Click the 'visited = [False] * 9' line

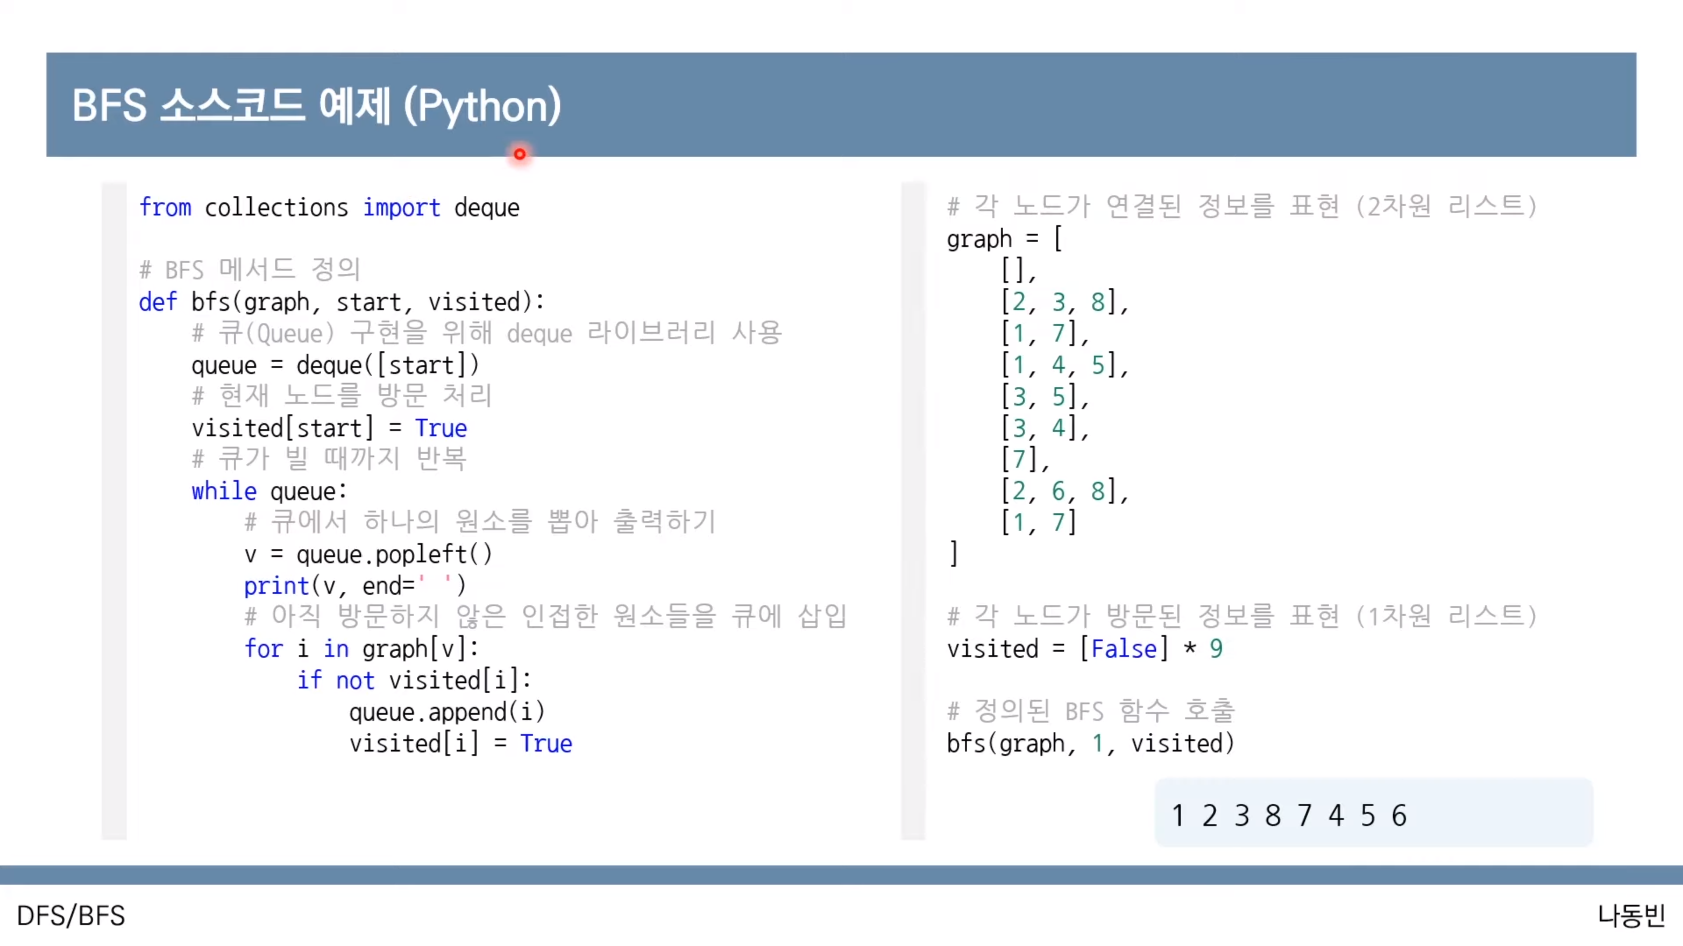1084,649
